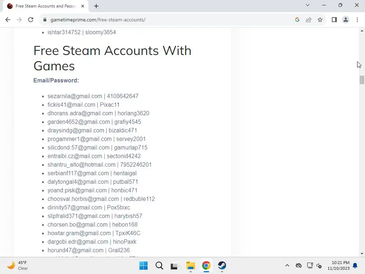Close the Free Steam Accounts tab
The image size is (365, 274).
[x=83, y=6]
